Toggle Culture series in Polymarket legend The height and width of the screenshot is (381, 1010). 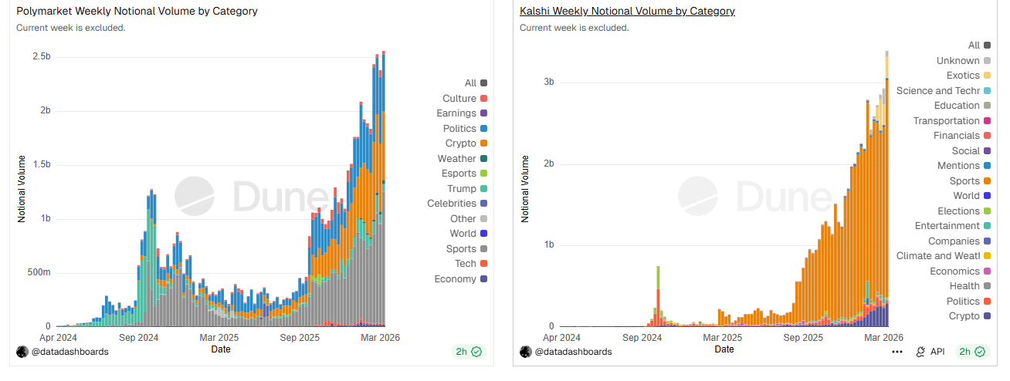[x=465, y=98]
